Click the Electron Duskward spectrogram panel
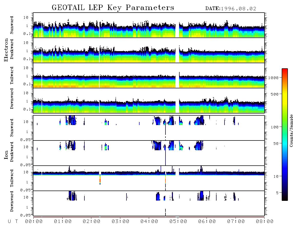The image size is (293, 226). (149, 50)
